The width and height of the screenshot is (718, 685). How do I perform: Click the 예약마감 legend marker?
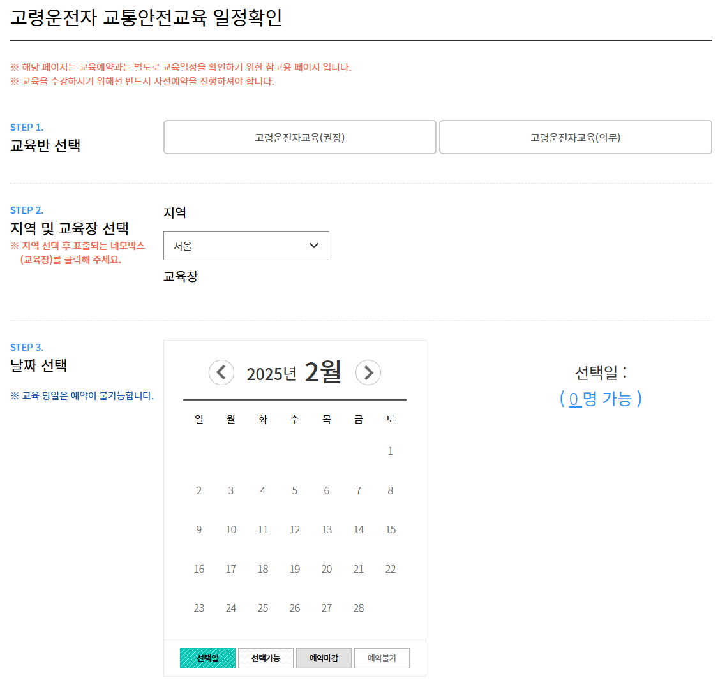tap(324, 658)
